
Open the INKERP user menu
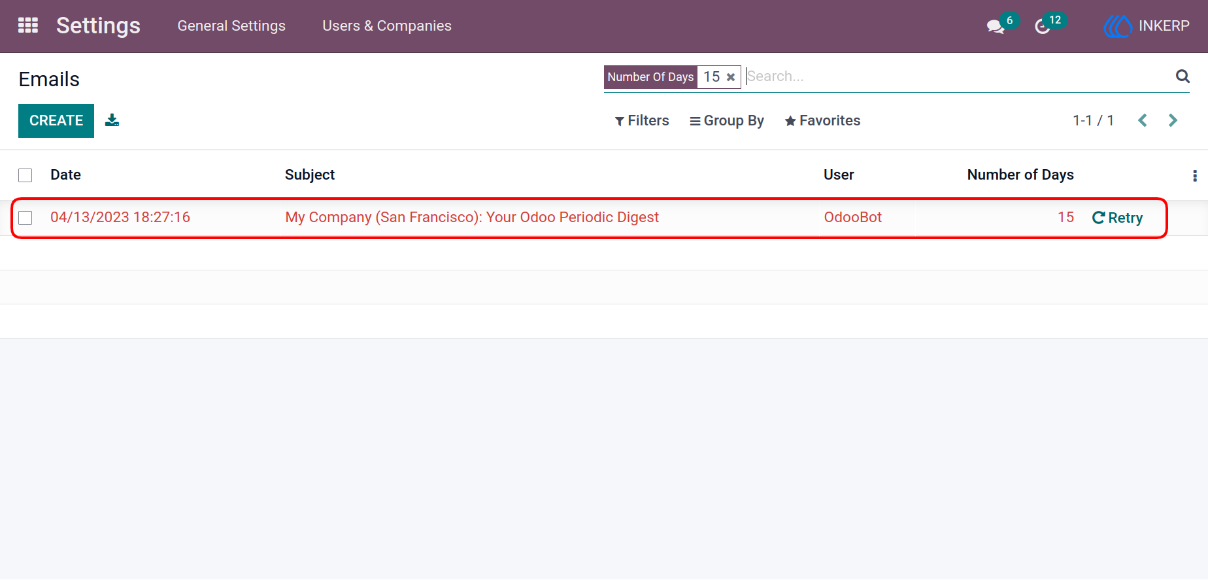(x=1147, y=26)
